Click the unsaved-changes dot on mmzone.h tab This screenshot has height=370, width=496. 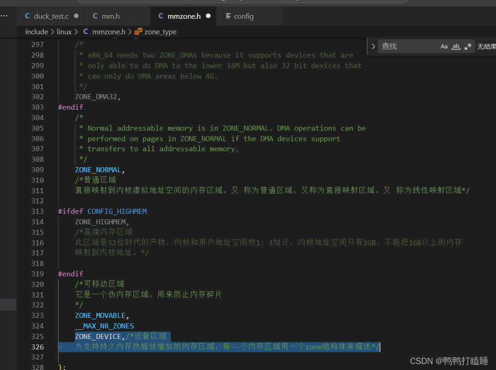[208, 16]
